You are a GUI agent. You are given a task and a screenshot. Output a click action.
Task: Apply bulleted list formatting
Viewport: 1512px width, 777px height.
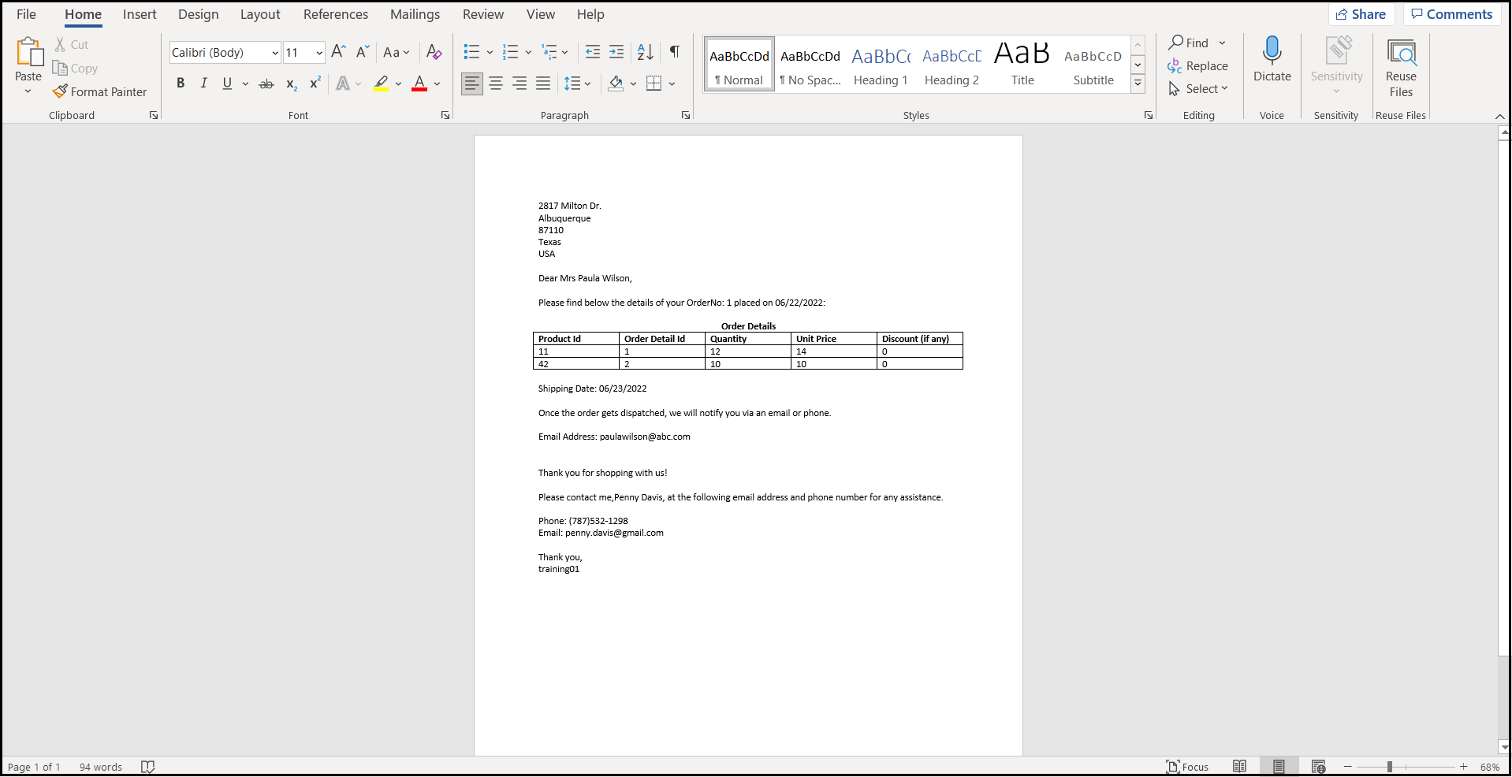(x=471, y=52)
